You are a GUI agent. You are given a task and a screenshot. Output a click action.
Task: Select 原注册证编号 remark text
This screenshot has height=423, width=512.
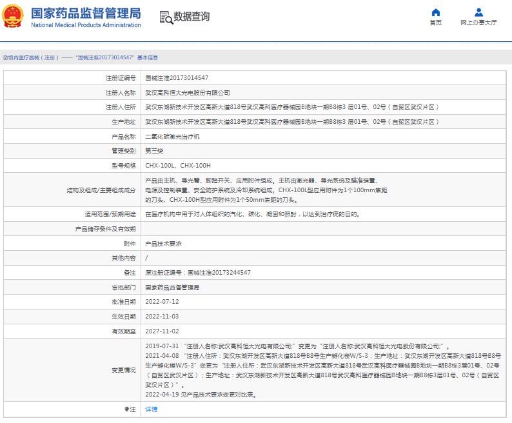pyautogui.click(x=198, y=273)
